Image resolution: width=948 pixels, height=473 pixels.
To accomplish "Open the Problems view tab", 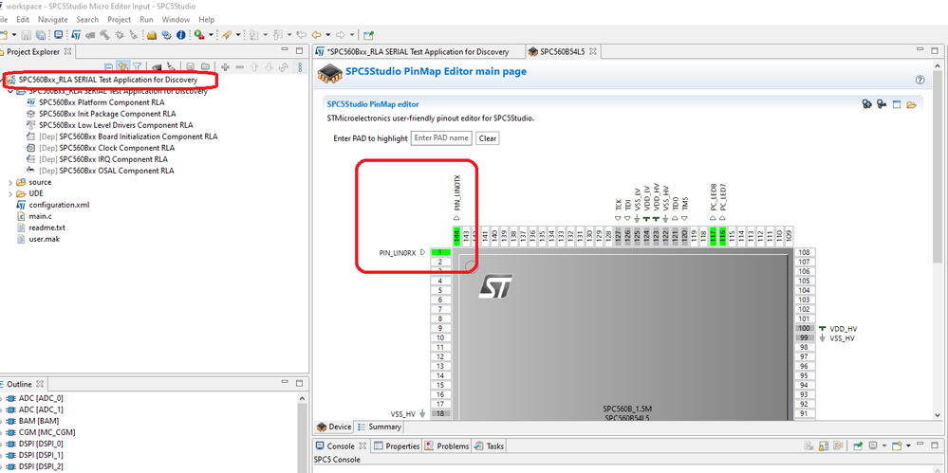I will [x=447, y=446].
